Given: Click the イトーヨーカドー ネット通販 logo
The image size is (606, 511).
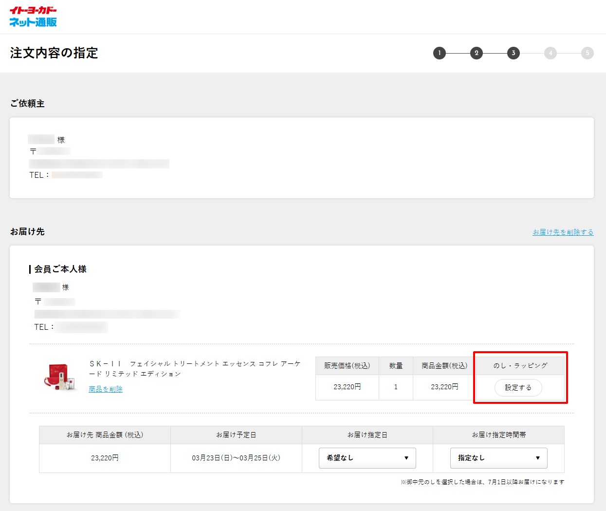Looking at the screenshot, I should click(x=33, y=17).
